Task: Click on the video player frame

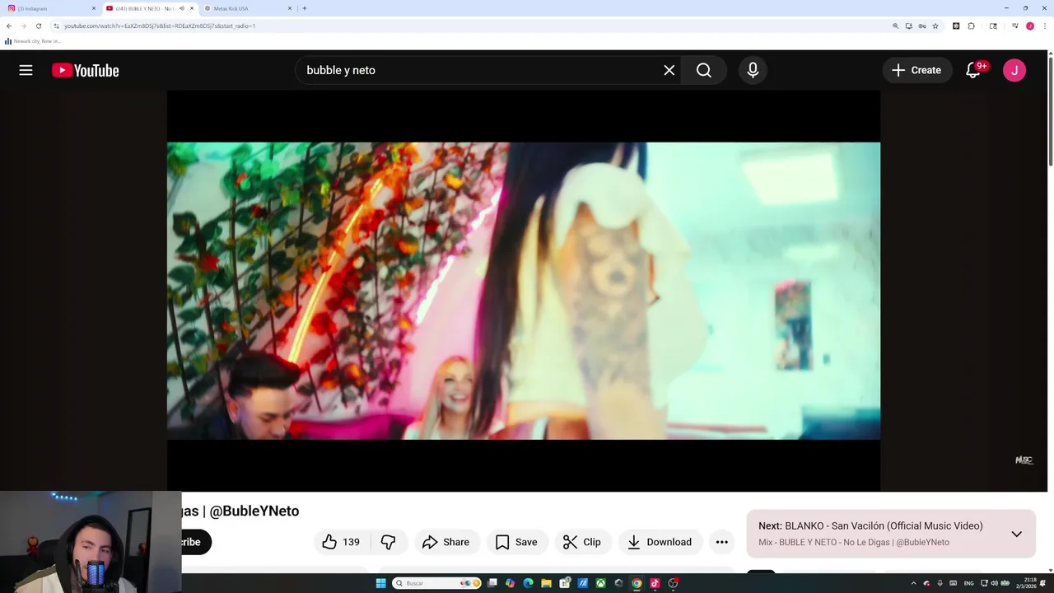Action: pyautogui.click(x=524, y=291)
